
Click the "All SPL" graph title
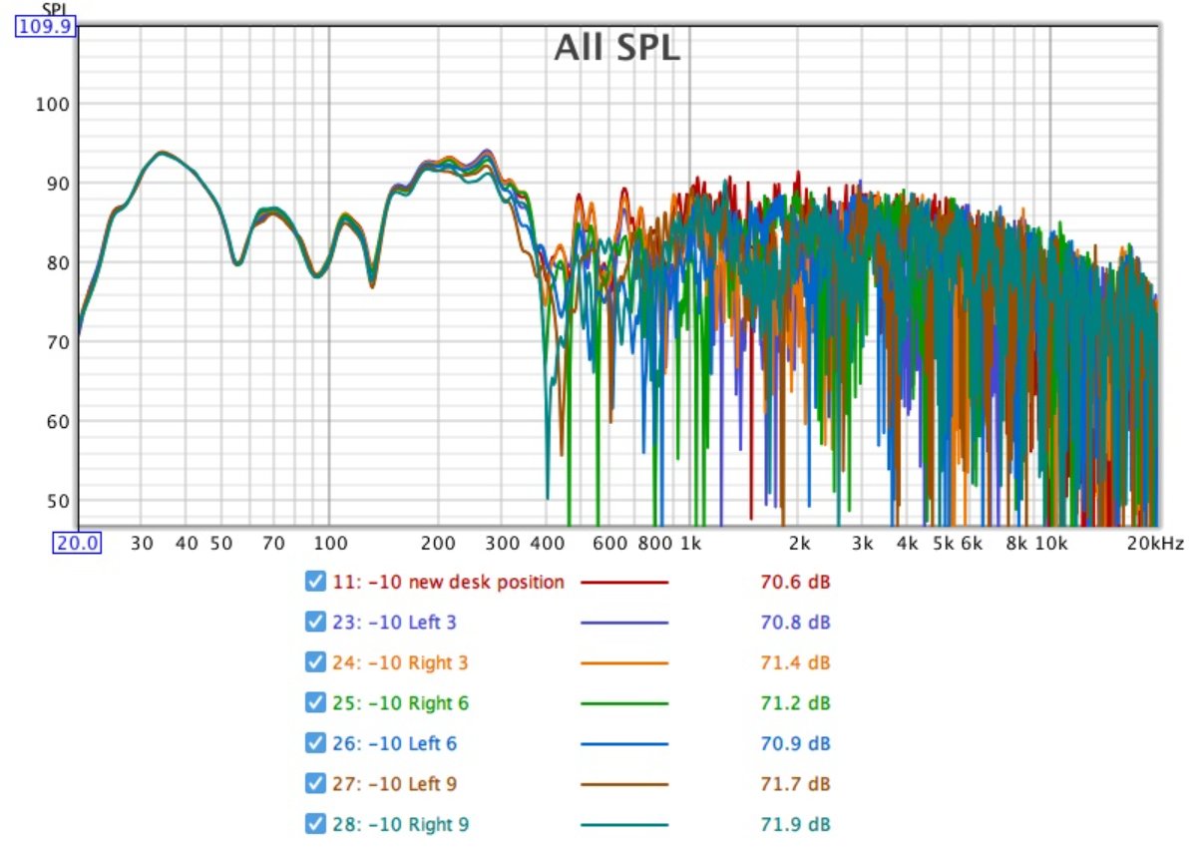pos(616,48)
